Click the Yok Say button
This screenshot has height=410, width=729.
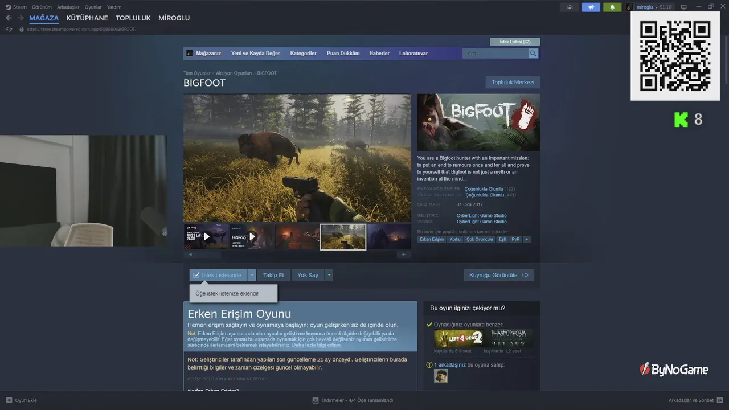(308, 275)
